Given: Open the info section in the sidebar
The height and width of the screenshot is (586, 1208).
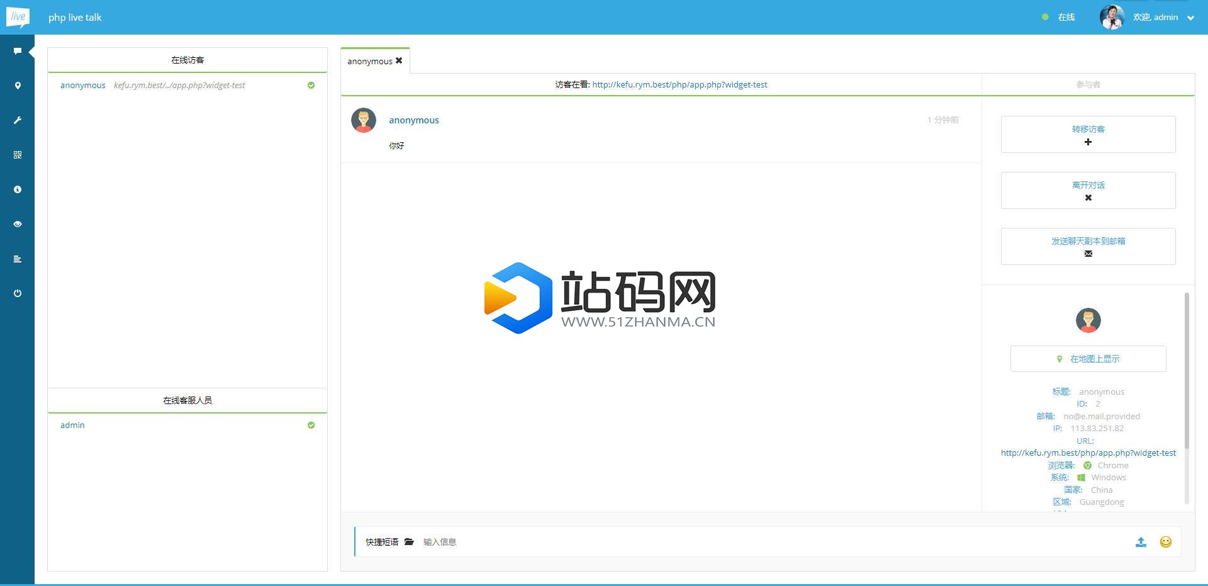Looking at the screenshot, I should [x=18, y=189].
